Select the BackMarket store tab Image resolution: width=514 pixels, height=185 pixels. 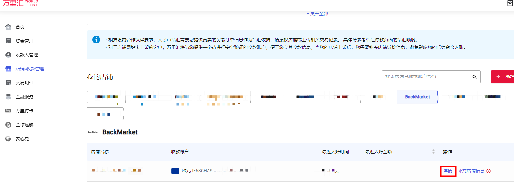point(417,97)
